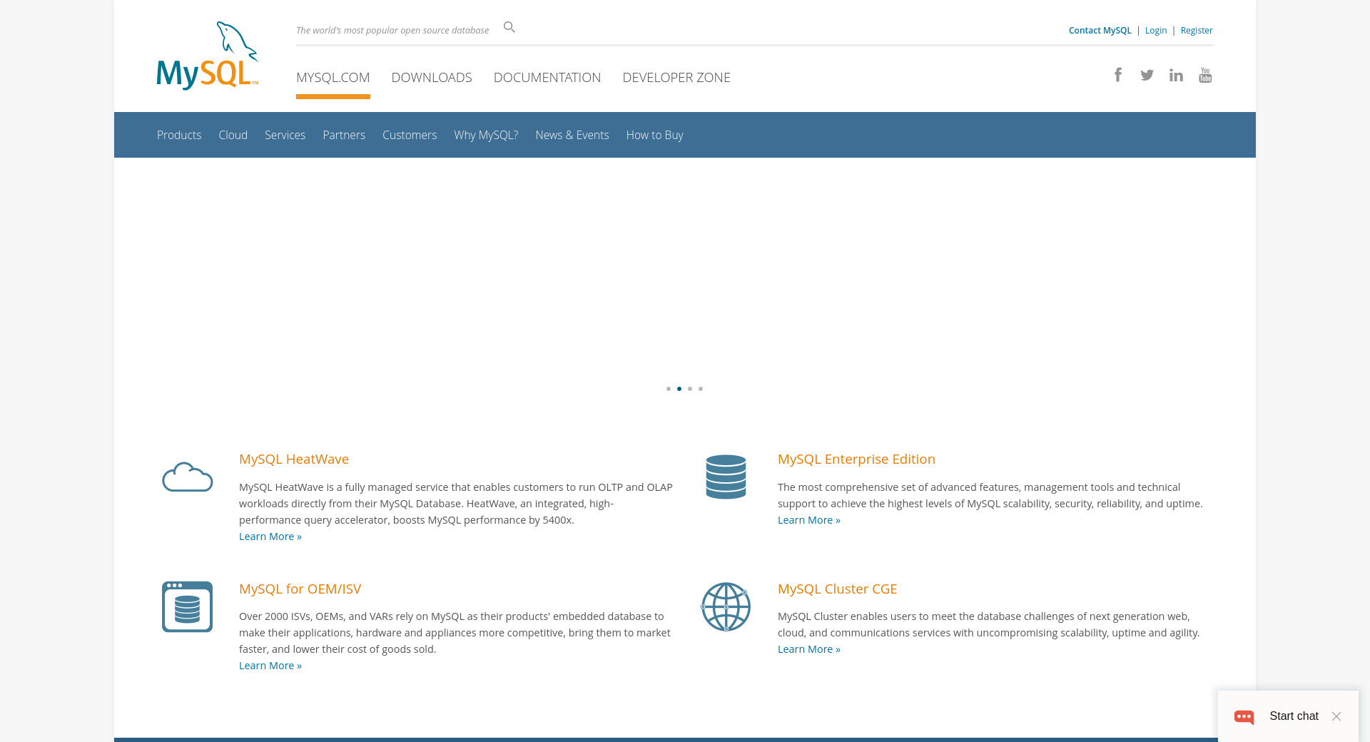Open the Products menu
Viewport: 1370px width, 742px height.
179,135
